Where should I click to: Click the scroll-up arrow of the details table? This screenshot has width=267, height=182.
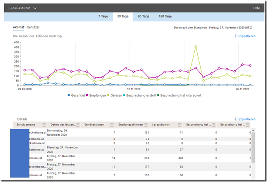[x=253, y=130]
